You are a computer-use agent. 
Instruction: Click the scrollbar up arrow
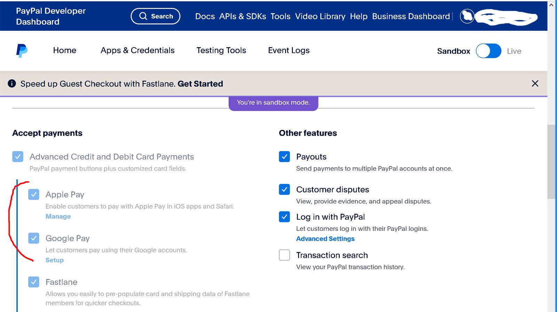click(551, 5)
